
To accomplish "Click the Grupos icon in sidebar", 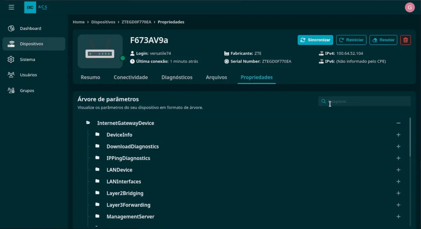I will pyautogui.click(x=11, y=90).
